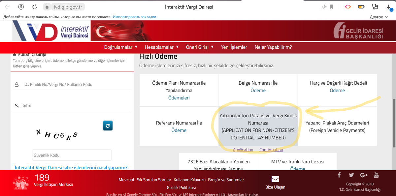Click the Импортировать закладки link

pos(134,17)
